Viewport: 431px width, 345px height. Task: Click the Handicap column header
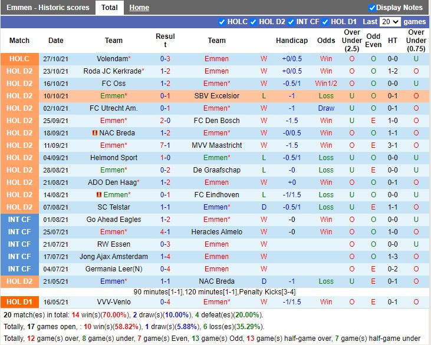click(291, 41)
